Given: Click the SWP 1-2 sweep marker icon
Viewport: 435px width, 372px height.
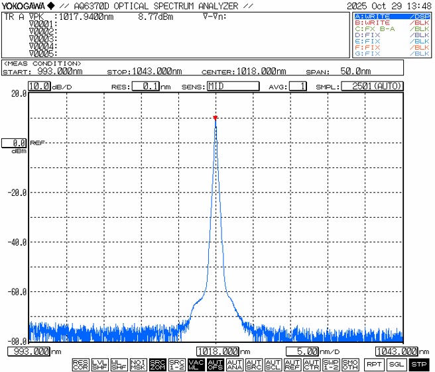Looking at the screenshot, I should point(331,364).
